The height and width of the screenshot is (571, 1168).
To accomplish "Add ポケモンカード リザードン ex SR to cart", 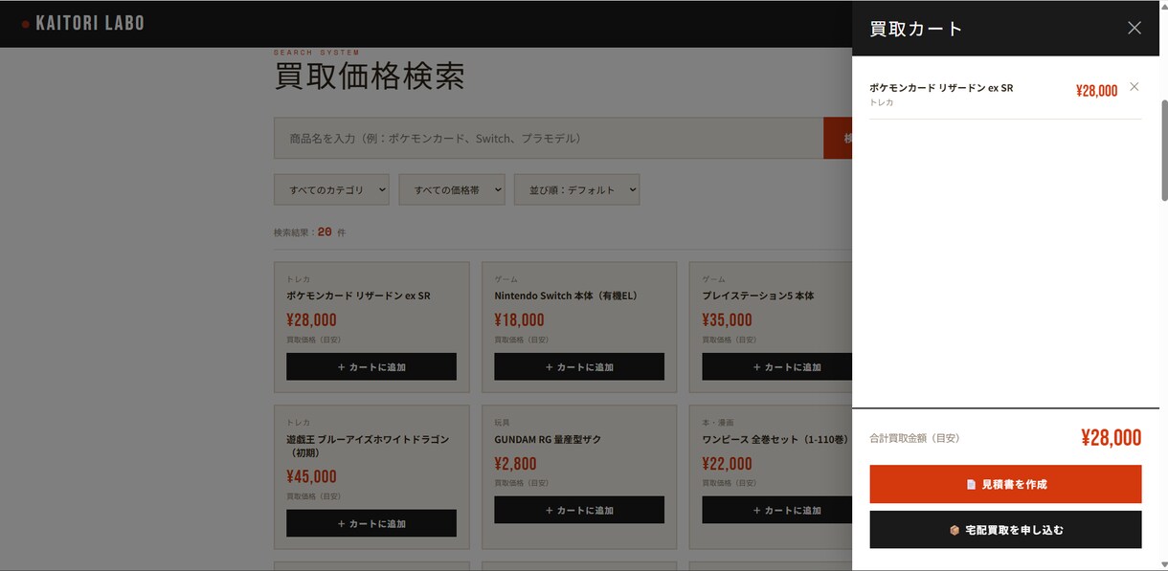I will [x=371, y=366].
